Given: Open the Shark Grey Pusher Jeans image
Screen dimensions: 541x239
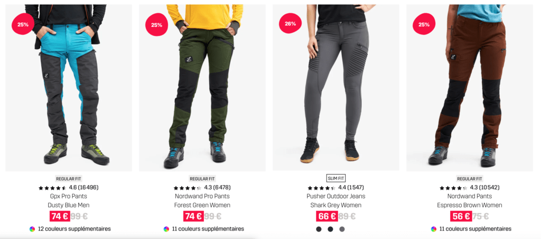Looking at the screenshot, I should [x=336, y=87].
